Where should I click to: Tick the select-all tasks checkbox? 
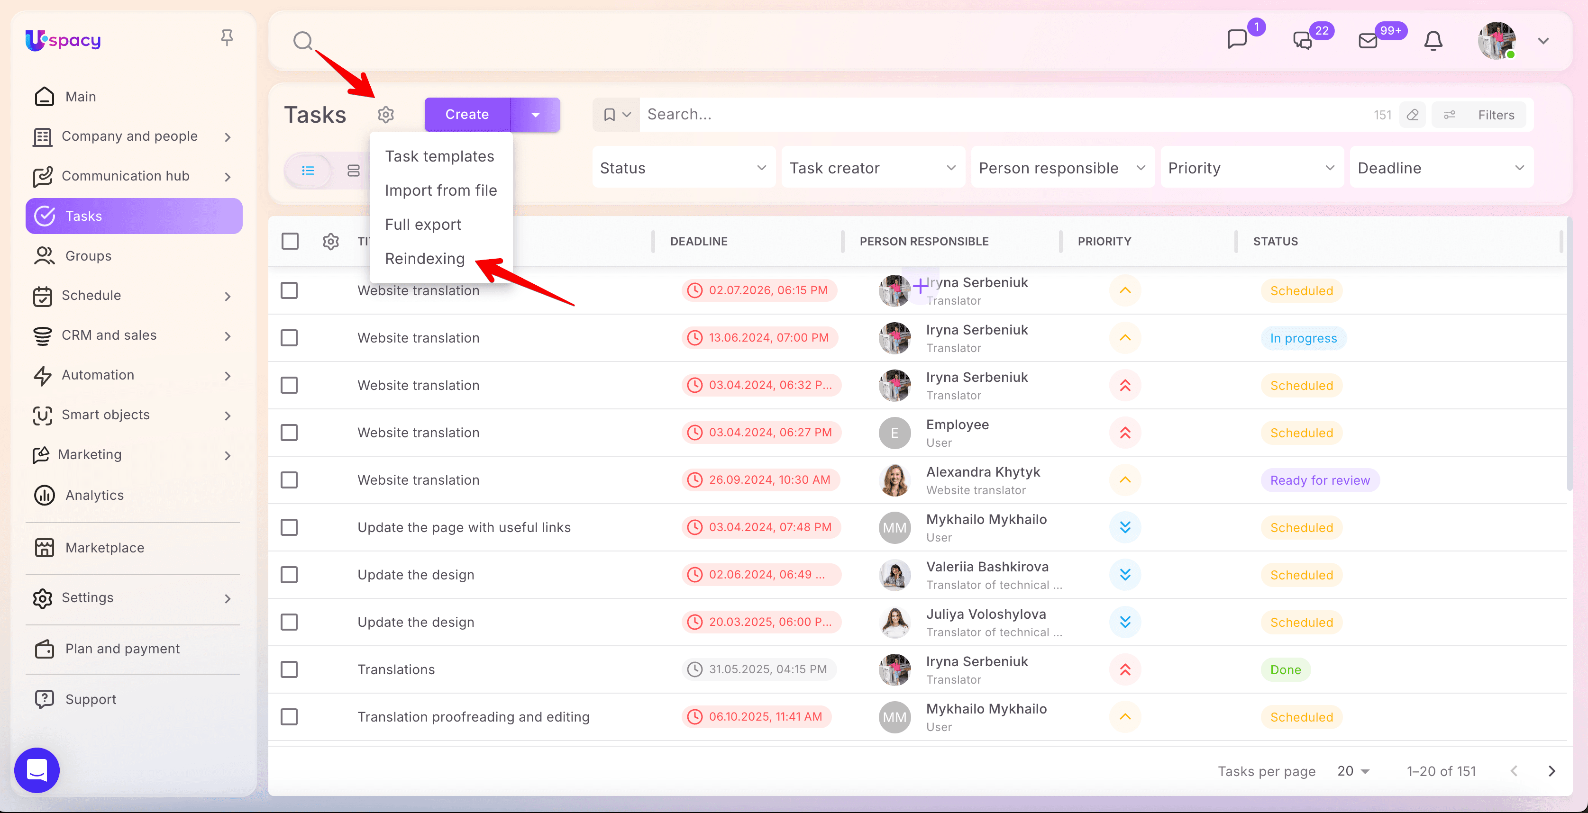point(290,241)
